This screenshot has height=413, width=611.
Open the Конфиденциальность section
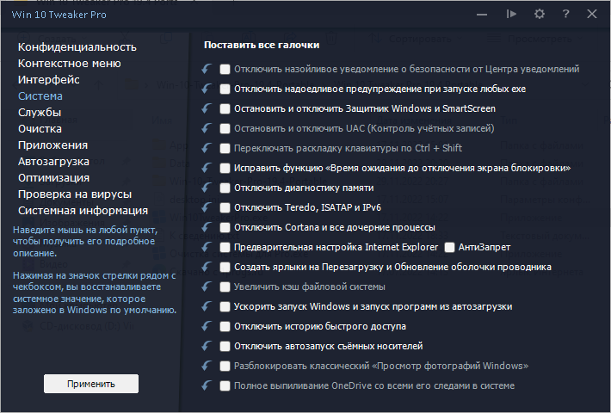77,46
